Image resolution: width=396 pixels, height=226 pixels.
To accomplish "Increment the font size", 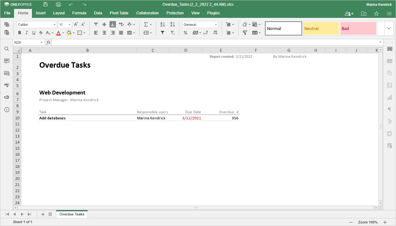I will [76, 25].
